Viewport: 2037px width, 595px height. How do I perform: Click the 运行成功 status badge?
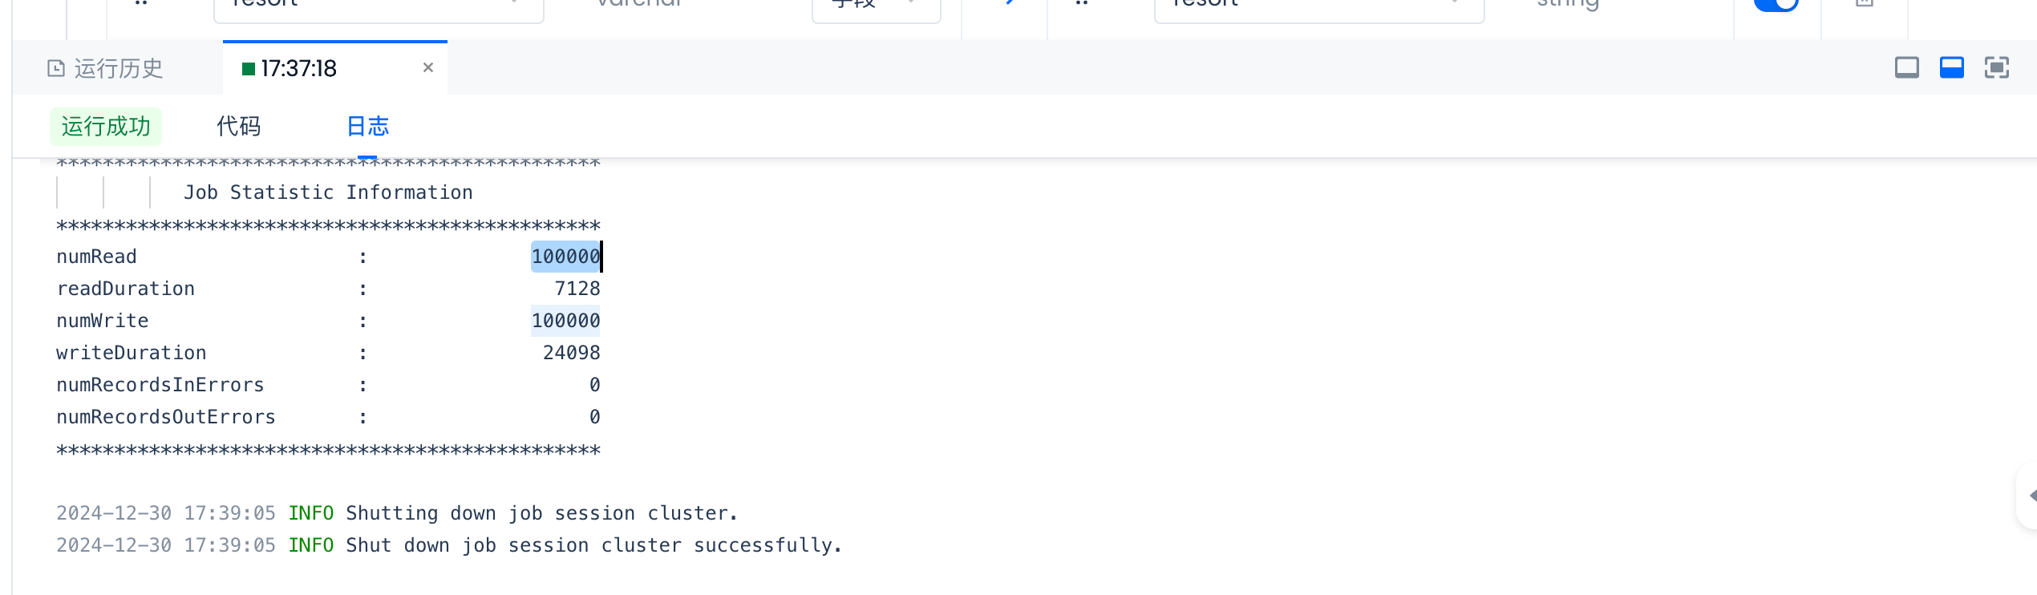[106, 126]
